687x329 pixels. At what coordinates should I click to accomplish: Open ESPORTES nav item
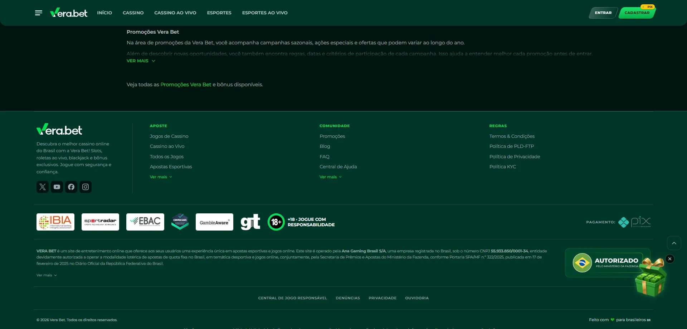(x=219, y=13)
